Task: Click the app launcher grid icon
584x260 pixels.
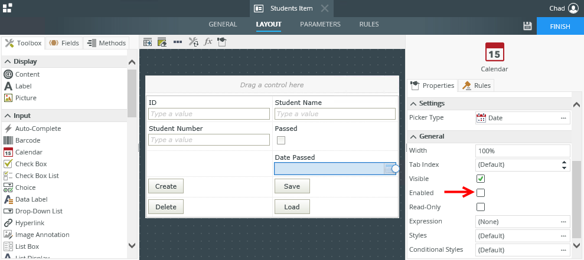Action: pos(8,8)
